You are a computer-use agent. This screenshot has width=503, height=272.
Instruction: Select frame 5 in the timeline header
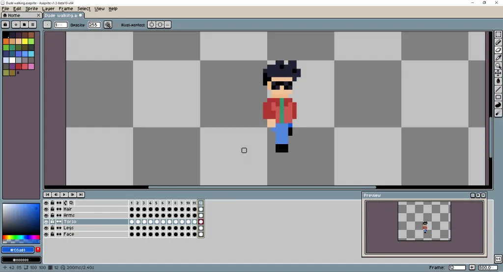157,203
